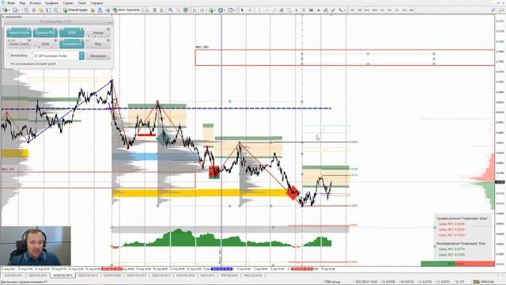Open the Сервис menu
The height and width of the screenshot is (285, 506).
[x=68, y=3]
